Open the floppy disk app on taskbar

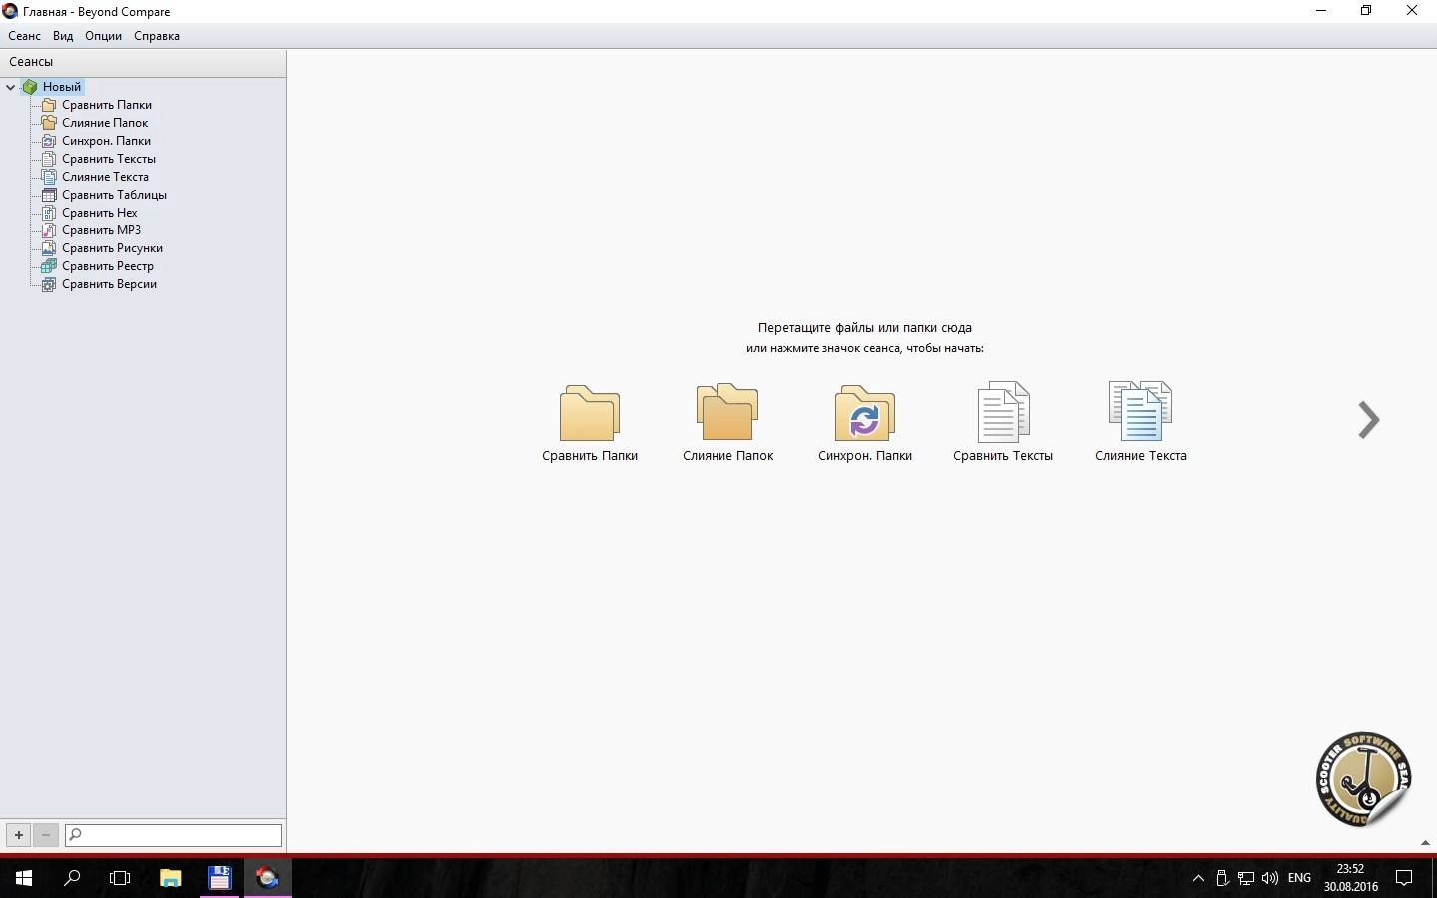coord(220,878)
